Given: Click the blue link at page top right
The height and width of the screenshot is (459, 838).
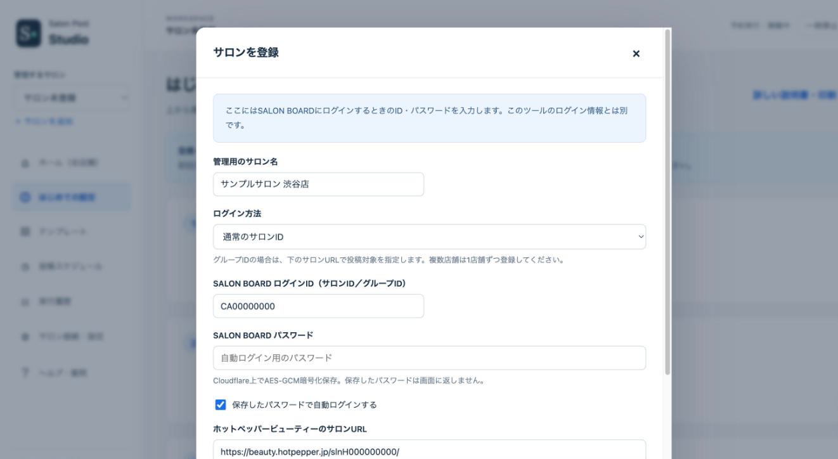Looking at the screenshot, I should (x=795, y=95).
